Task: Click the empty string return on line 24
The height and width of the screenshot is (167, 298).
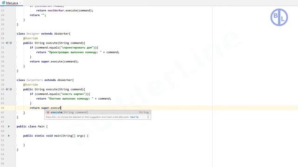Action: pyautogui.click(x=43, y=15)
